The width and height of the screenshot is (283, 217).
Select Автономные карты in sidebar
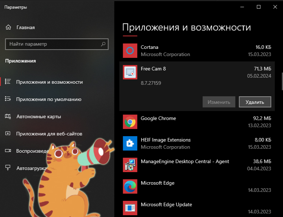38,116
